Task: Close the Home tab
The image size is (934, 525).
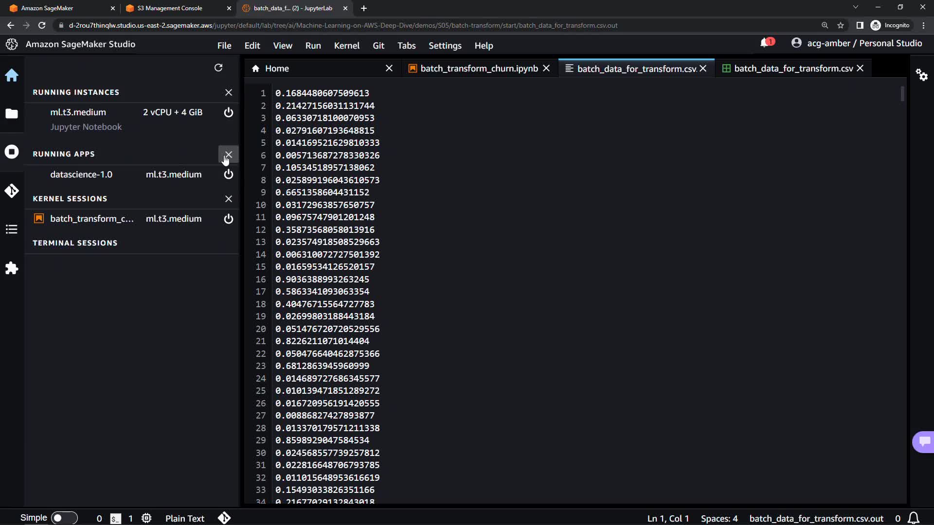Action: pos(389,69)
